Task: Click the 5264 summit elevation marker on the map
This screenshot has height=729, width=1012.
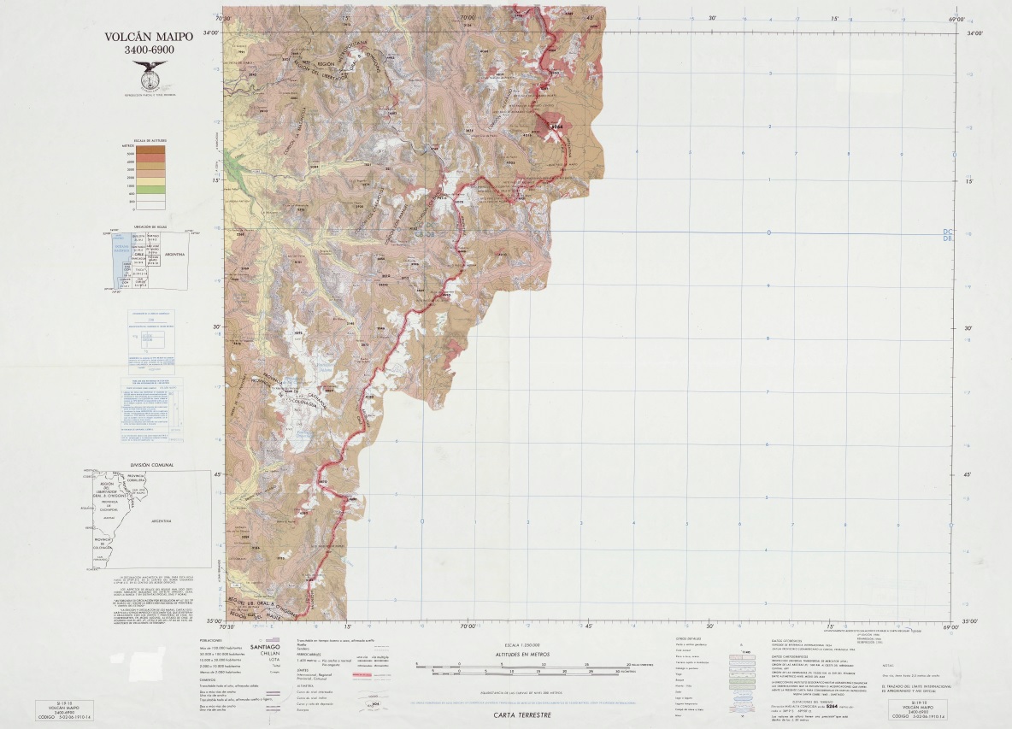Action: click(x=558, y=126)
